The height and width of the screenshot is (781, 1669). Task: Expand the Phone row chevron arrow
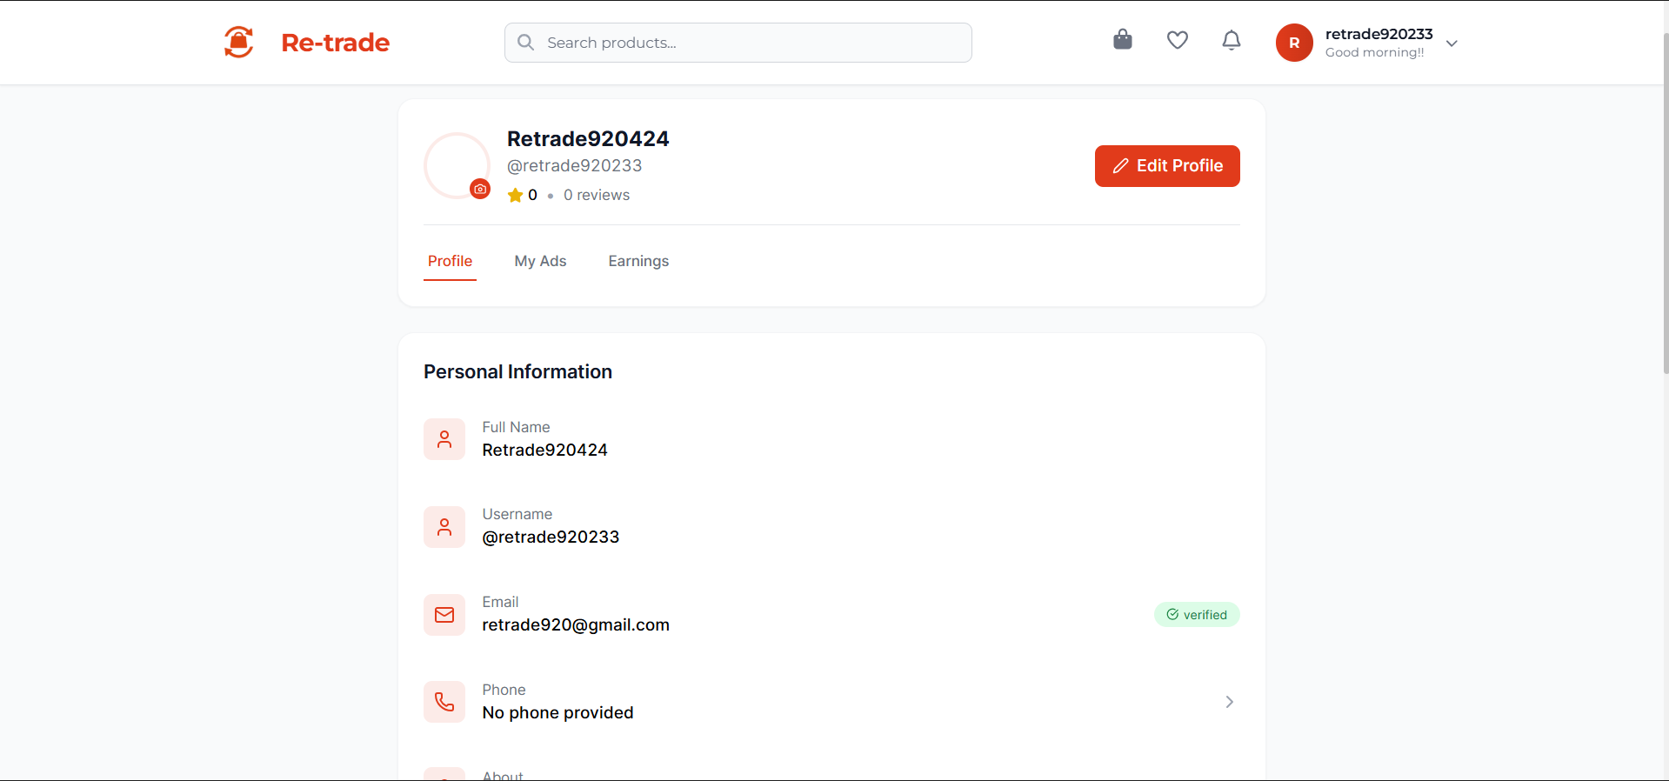(1229, 702)
